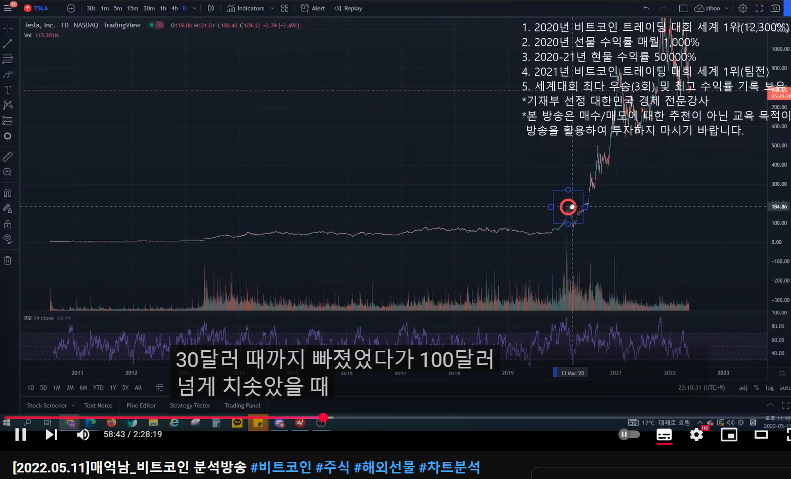Open the sihoo saved layout
Viewport: 791px width, 479px height.
pyautogui.click(x=707, y=8)
